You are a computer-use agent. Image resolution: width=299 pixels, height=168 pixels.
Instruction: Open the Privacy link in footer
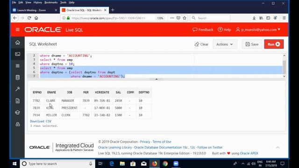point(145,142)
